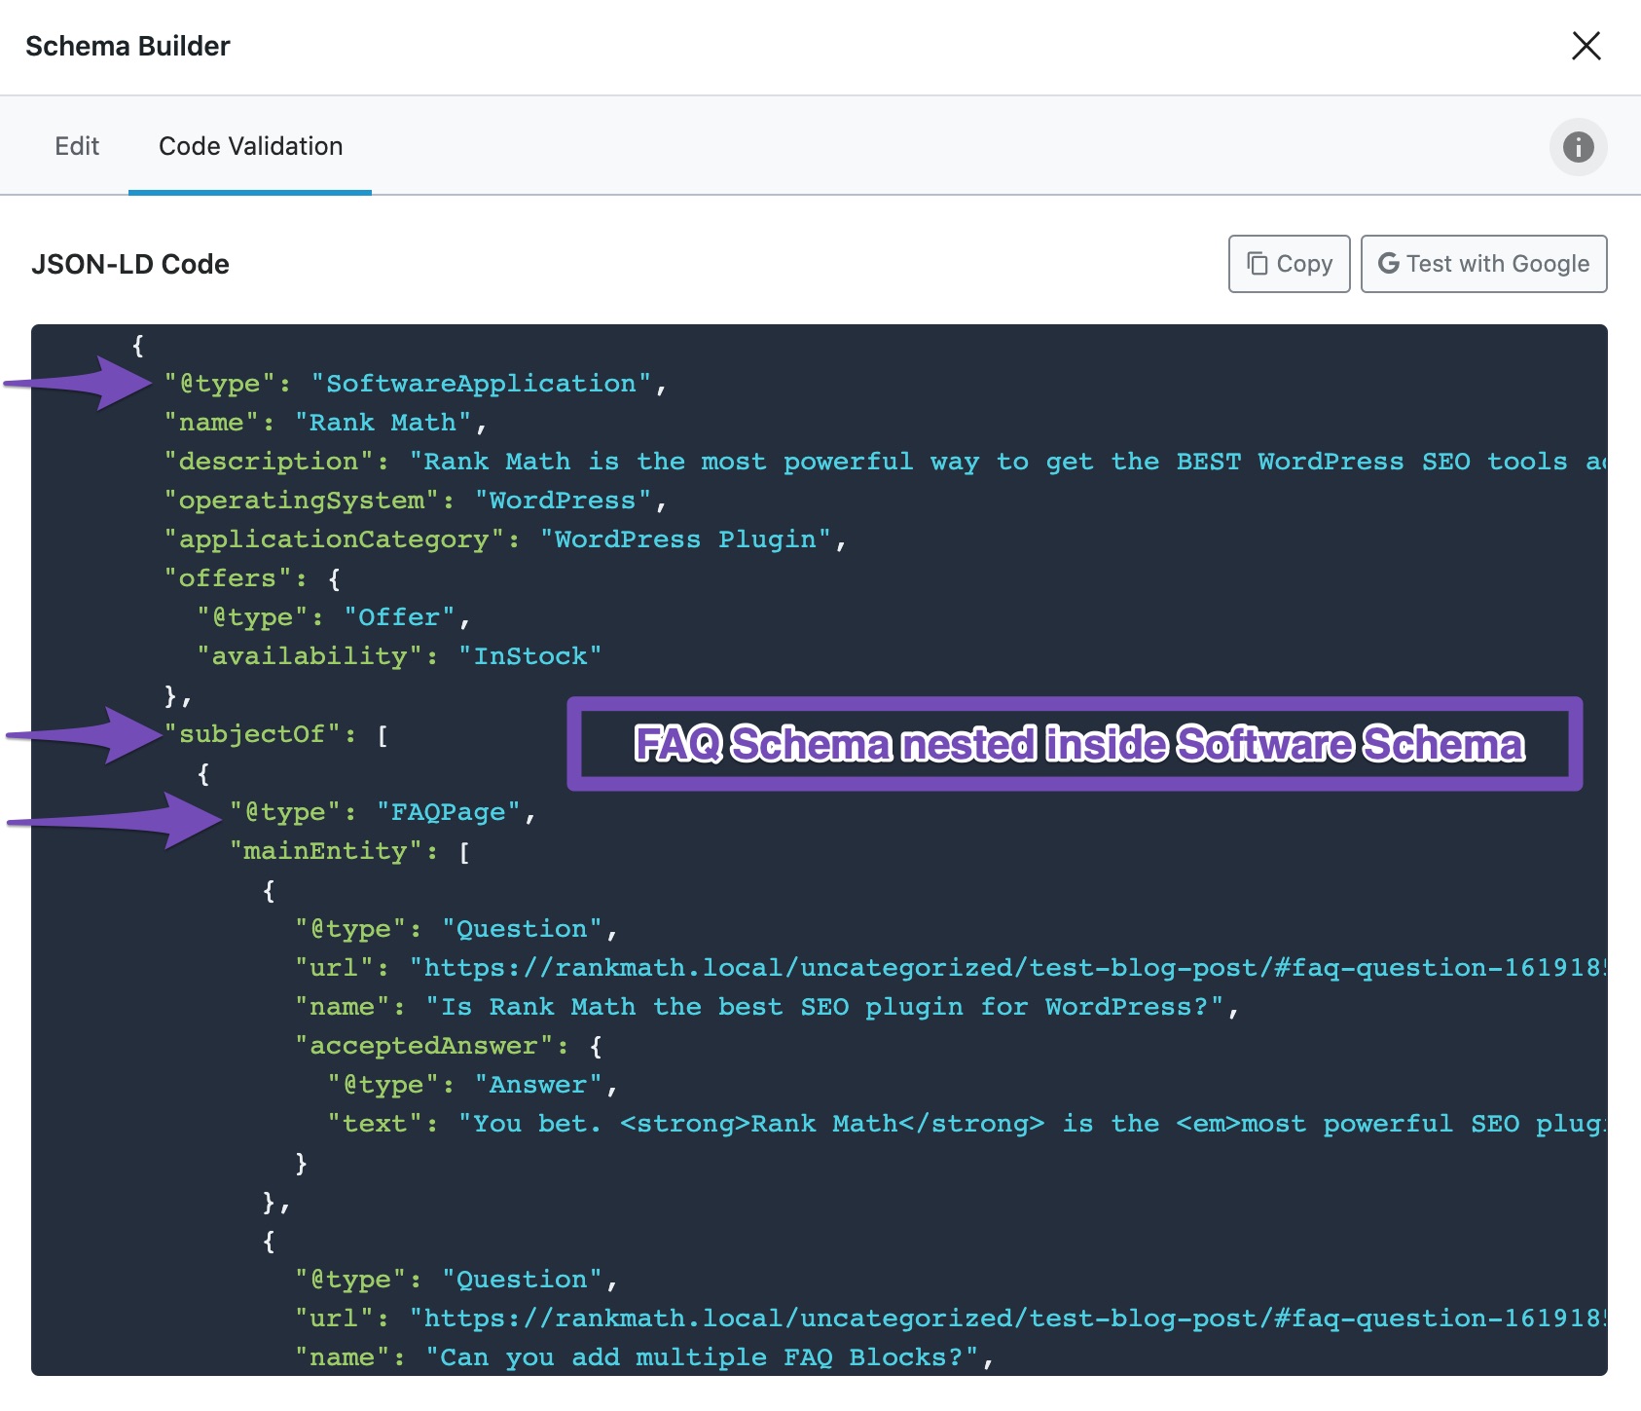Switch to the Edit tab
This screenshot has width=1641, height=1411.
coord(77,146)
